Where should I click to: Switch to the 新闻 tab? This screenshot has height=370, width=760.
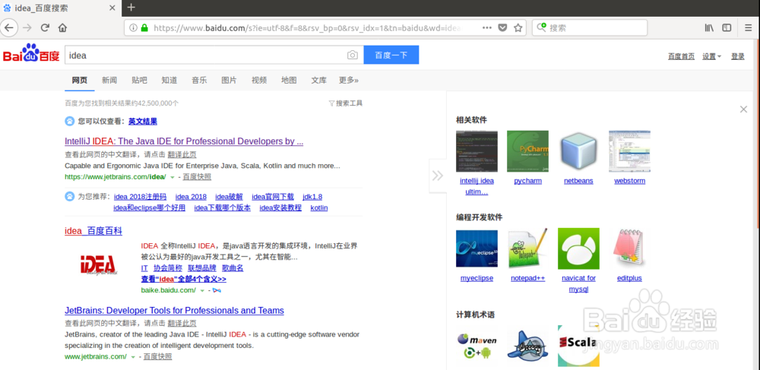[109, 81]
